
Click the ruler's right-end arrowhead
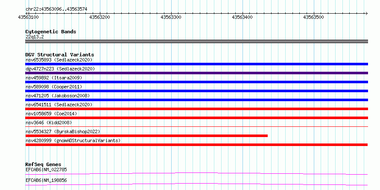coord(366,13)
